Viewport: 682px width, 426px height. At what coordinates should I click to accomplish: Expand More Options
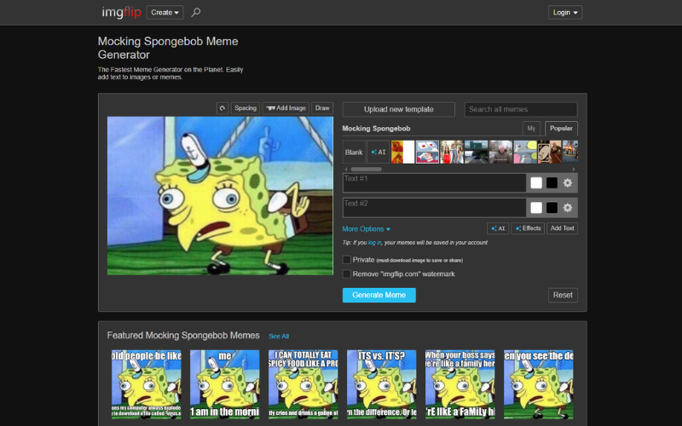point(367,229)
